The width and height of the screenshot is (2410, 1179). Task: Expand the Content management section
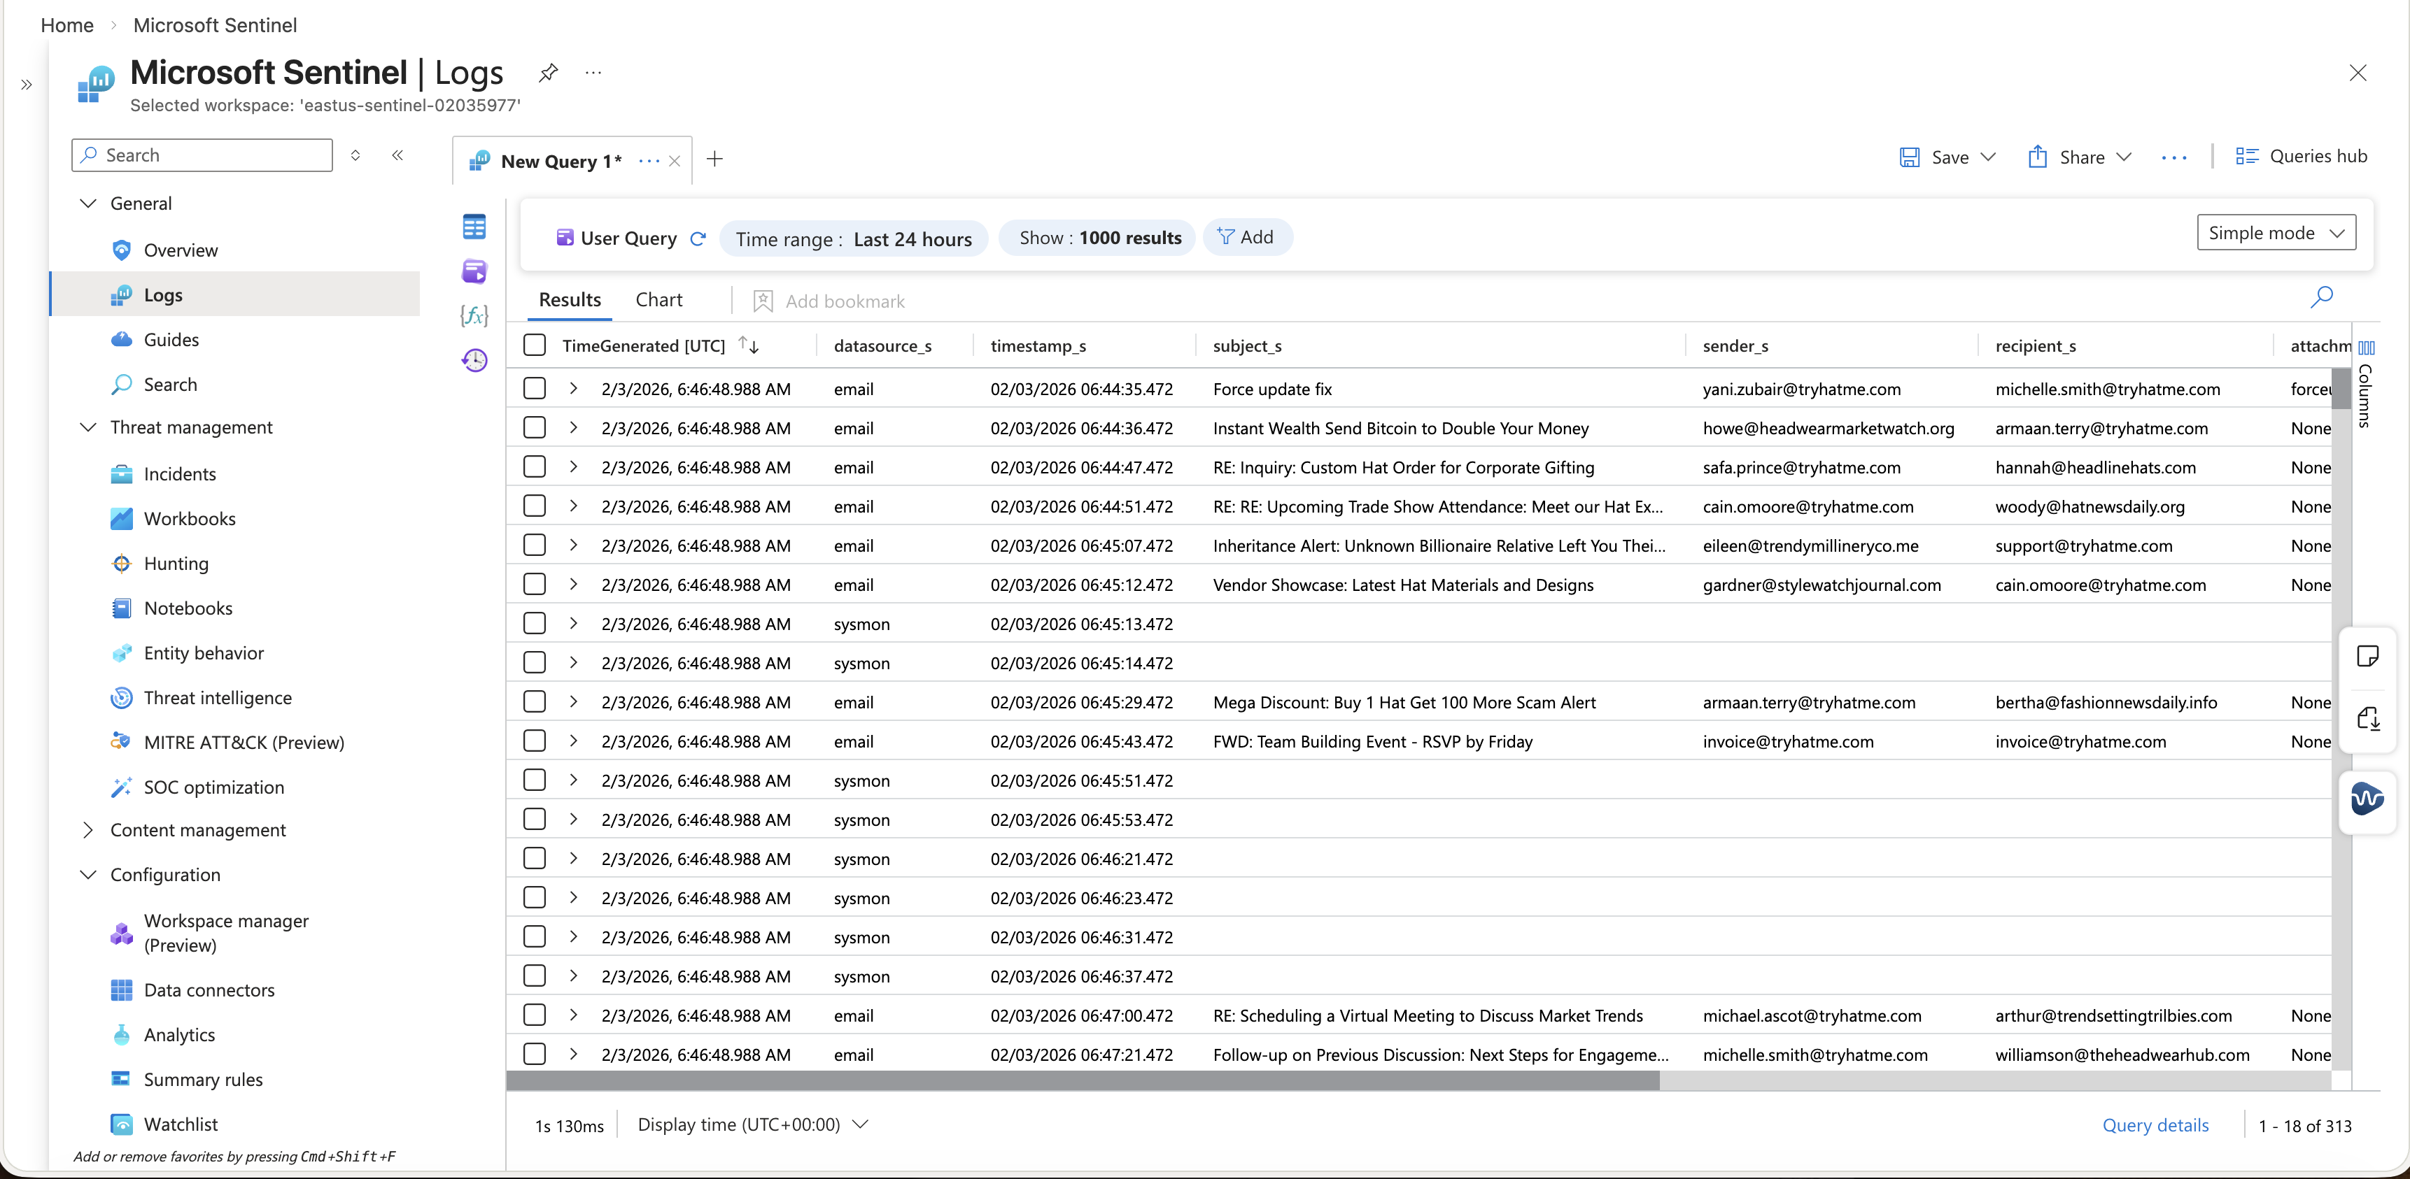(89, 830)
